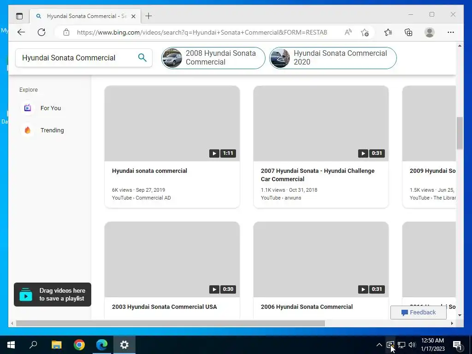Image resolution: width=472 pixels, height=354 pixels.
Task: Open File Explorer from the taskbar
Action: 56,345
